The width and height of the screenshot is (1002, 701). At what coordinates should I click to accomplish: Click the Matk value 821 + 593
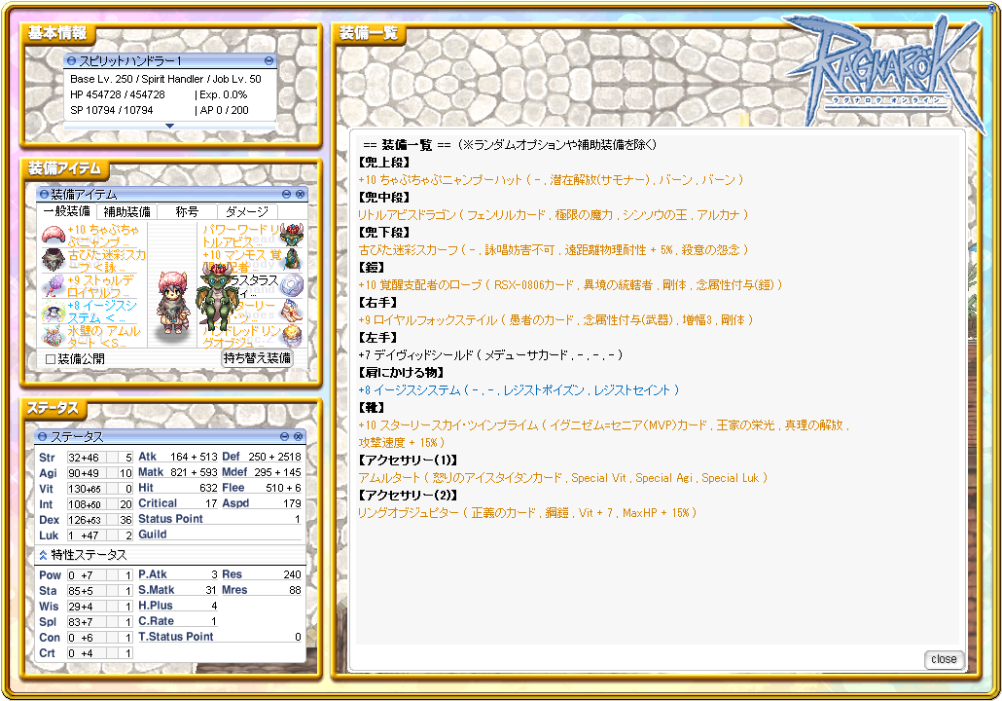tap(194, 472)
